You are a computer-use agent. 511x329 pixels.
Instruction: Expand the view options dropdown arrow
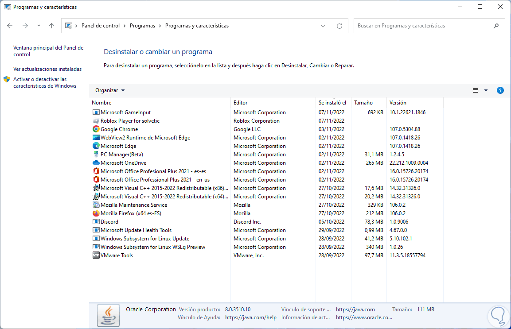486,90
